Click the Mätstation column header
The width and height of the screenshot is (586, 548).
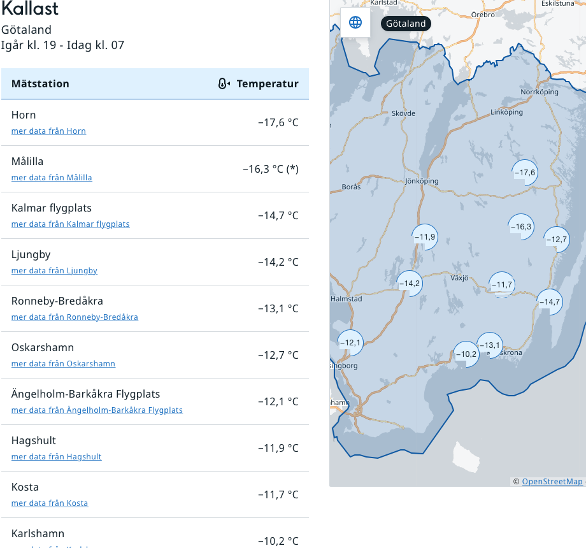point(40,84)
